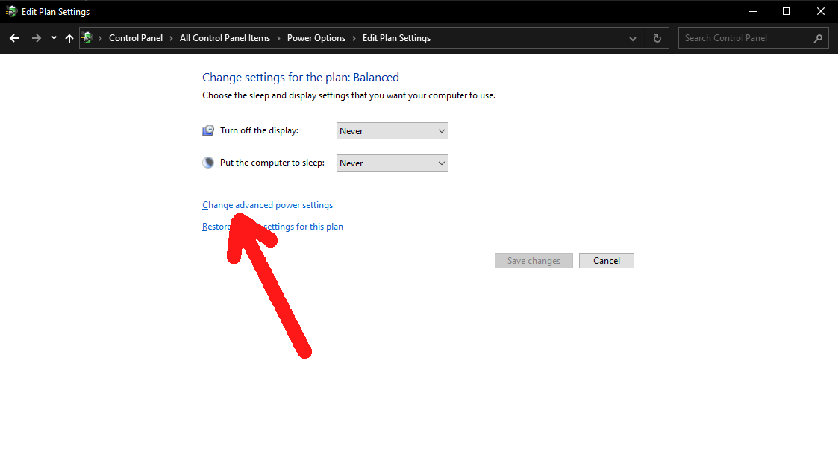Click the search magnifier icon
The height and width of the screenshot is (472, 838).
[x=818, y=38]
